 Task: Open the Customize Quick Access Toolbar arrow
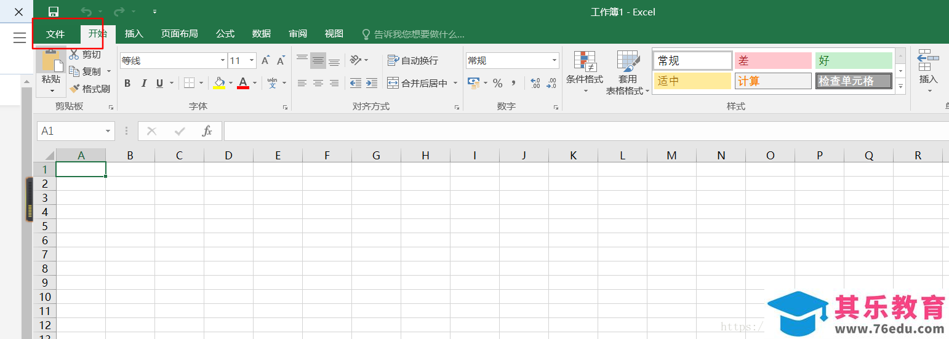(154, 12)
